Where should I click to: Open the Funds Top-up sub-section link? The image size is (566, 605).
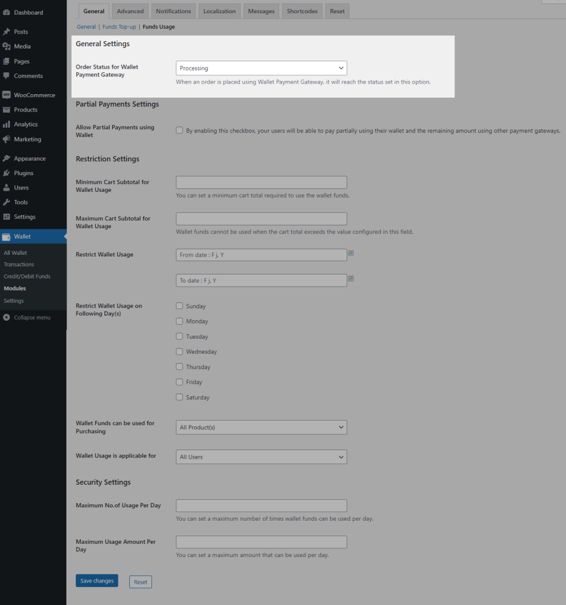[119, 27]
